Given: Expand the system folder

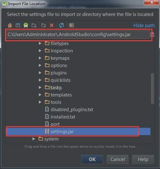Looking at the screenshot, I should (x=34, y=139).
